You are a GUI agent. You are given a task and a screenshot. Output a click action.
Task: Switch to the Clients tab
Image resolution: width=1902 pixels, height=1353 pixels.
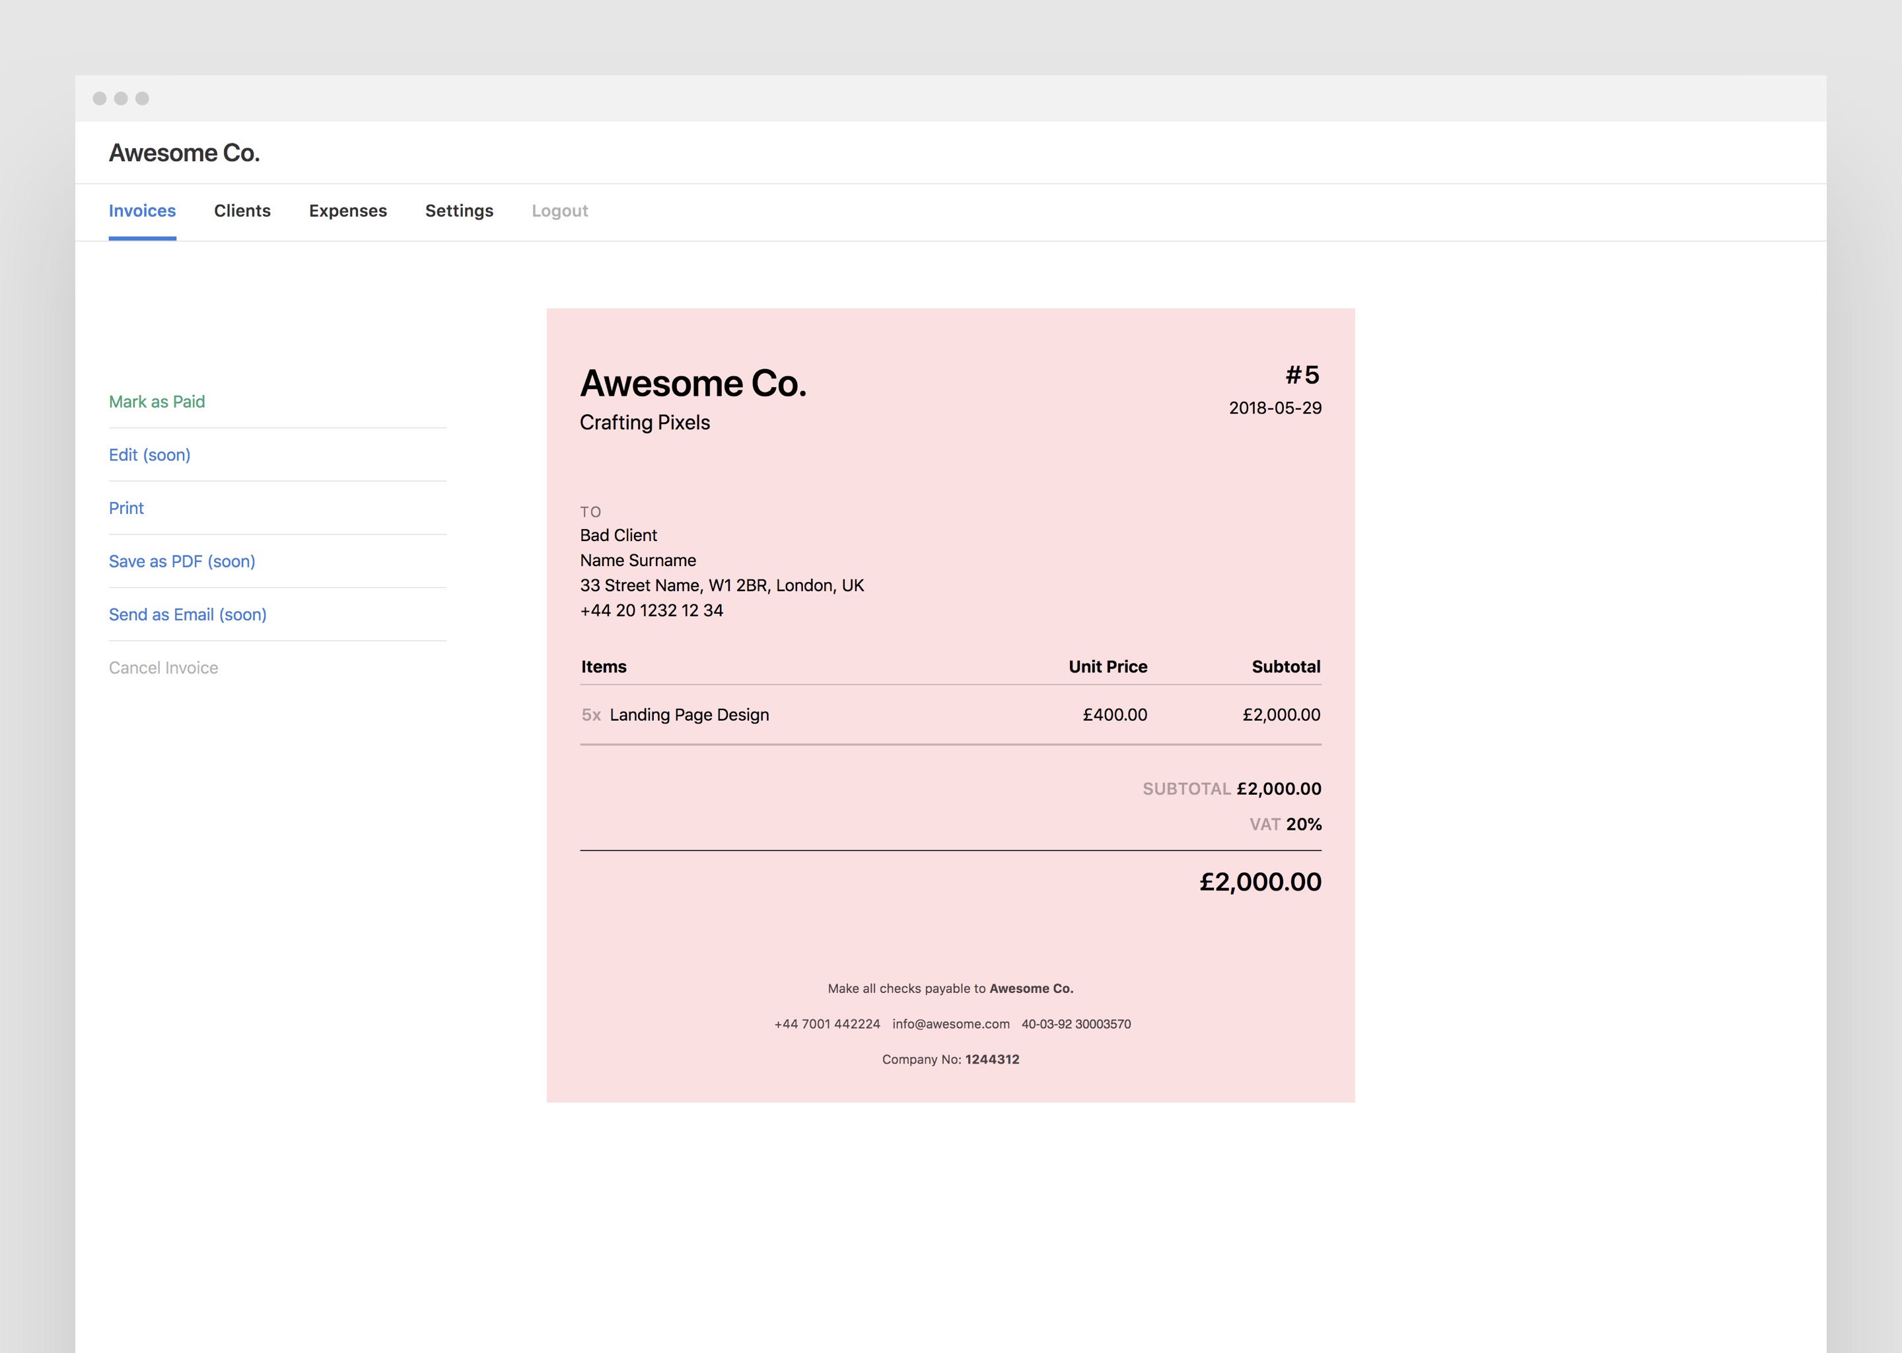pos(242,211)
